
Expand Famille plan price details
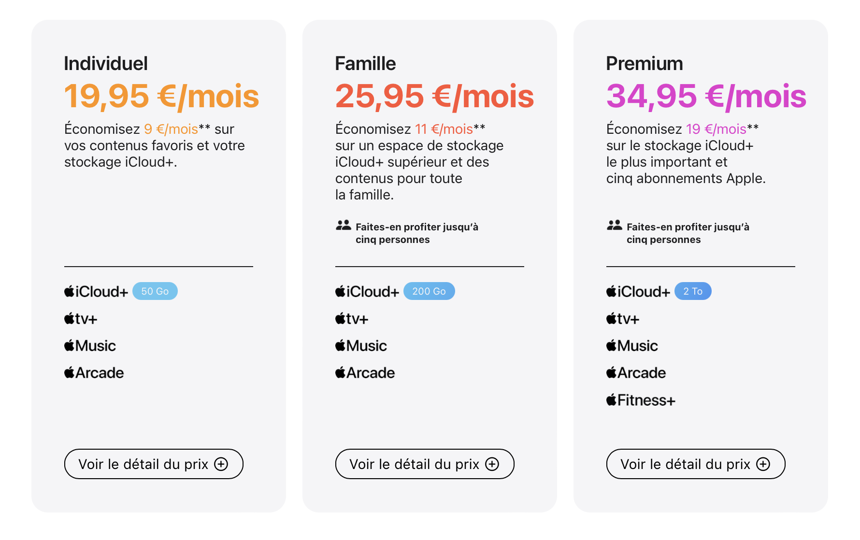pyautogui.click(x=425, y=464)
